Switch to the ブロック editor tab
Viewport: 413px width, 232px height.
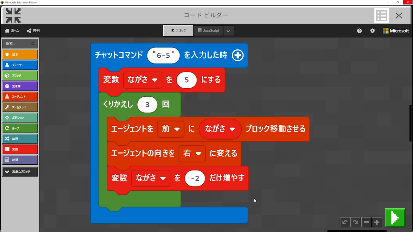click(178, 31)
